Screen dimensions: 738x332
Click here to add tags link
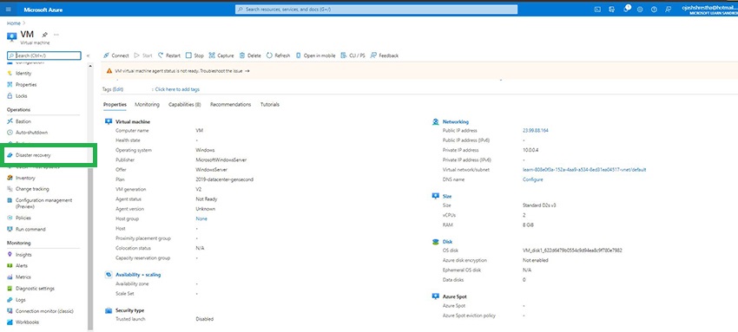(177, 89)
